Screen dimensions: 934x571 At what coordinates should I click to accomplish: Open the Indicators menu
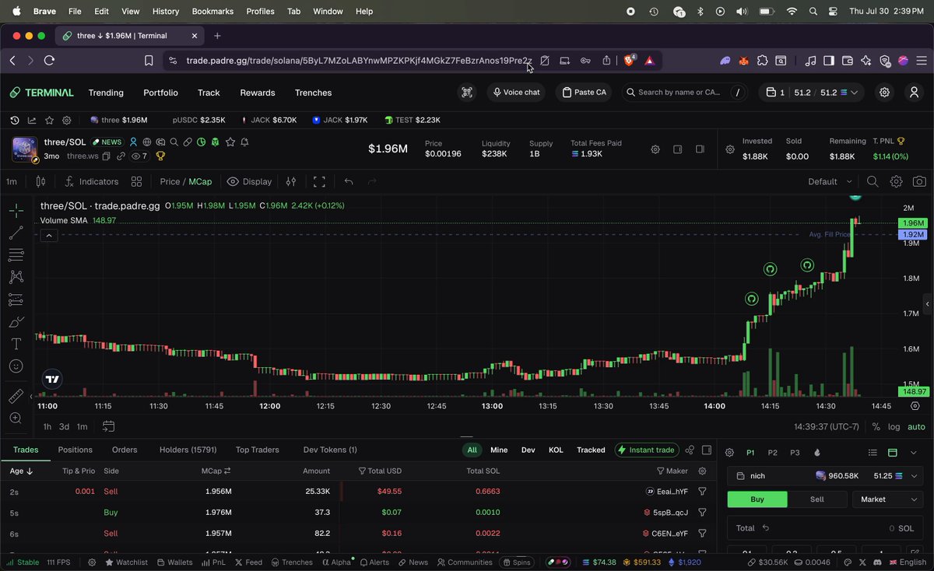[92, 181]
